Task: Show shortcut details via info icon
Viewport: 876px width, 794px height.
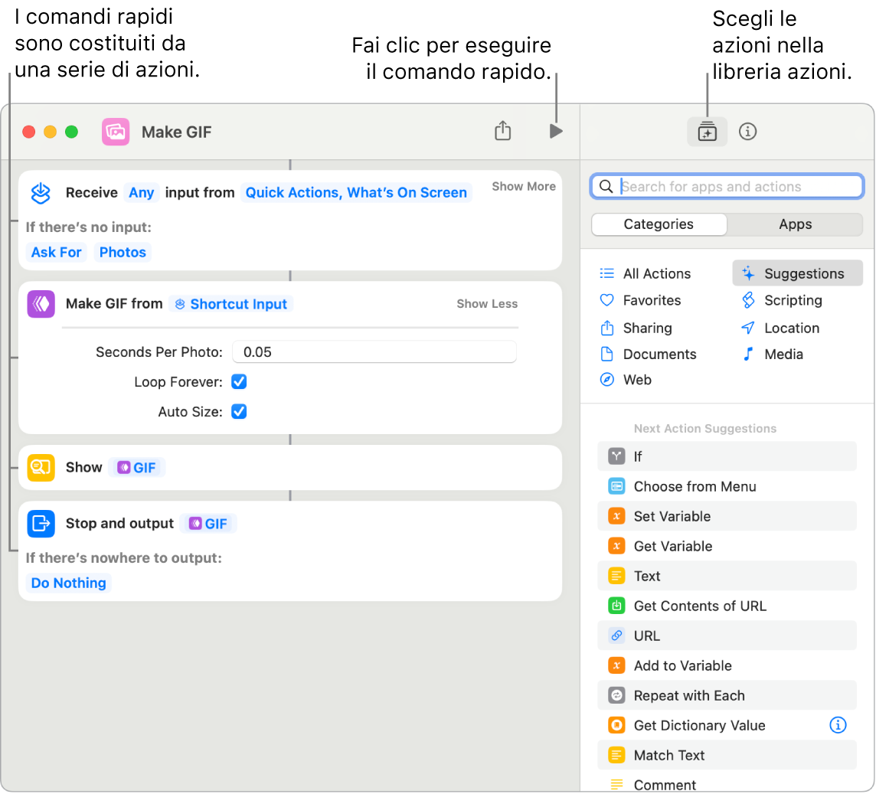Action: point(747,131)
